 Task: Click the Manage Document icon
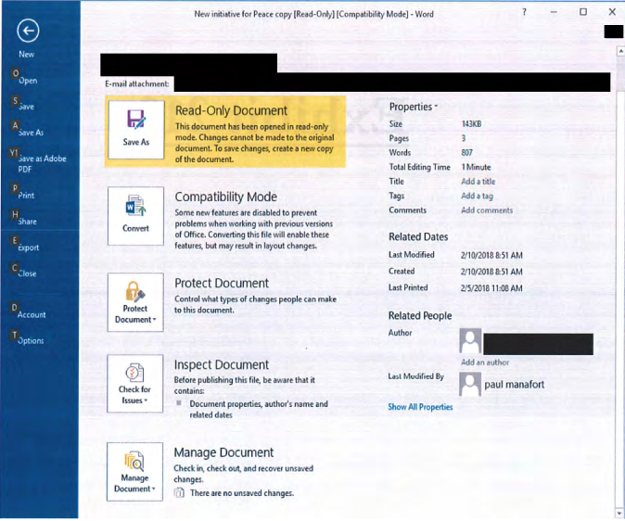[134, 461]
